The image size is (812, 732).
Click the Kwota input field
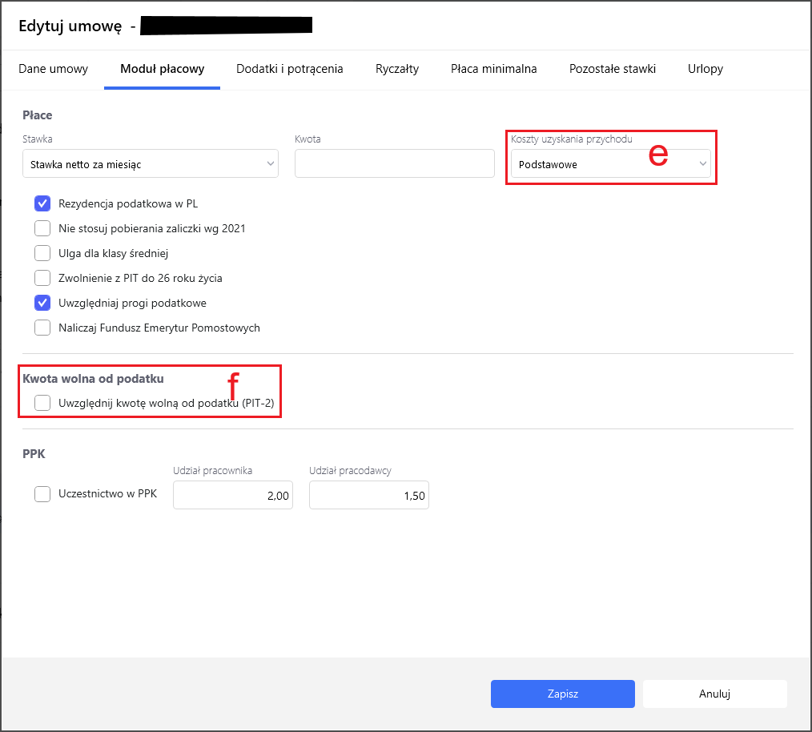pyautogui.click(x=394, y=164)
